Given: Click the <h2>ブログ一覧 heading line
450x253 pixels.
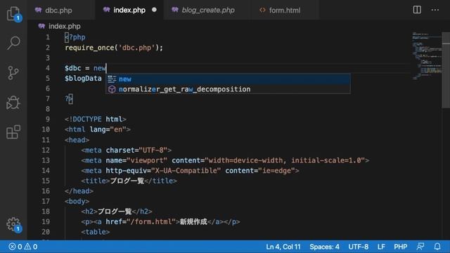Looking at the screenshot, I should pyautogui.click(x=116, y=212).
